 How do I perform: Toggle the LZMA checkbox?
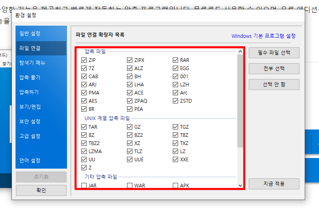84,152
